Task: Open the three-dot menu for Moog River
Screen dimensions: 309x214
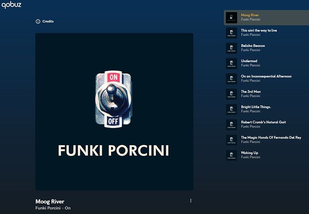Action: (191, 201)
